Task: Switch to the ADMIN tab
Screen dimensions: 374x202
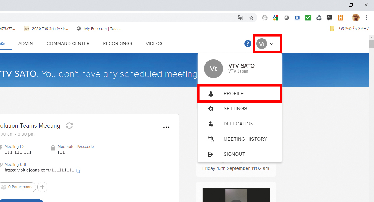Action: (26, 43)
